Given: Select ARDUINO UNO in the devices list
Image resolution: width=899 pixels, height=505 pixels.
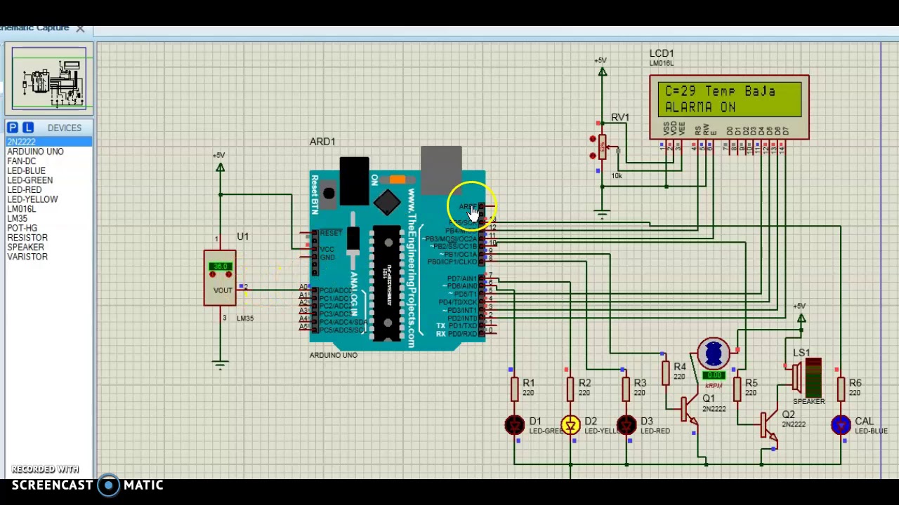Looking at the screenshot, I should (35, 151).
